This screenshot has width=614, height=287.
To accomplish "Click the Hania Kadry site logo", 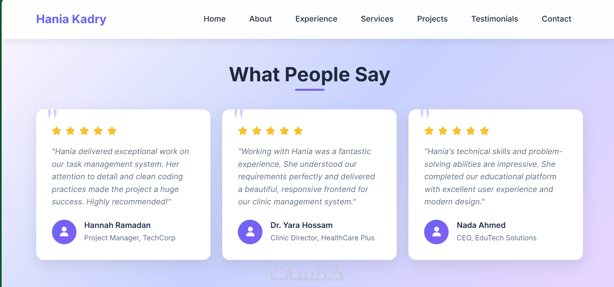I will (71, 19).
